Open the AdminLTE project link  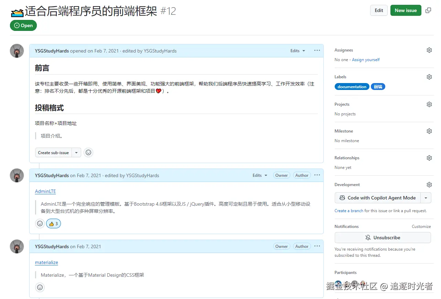(45, 191)
